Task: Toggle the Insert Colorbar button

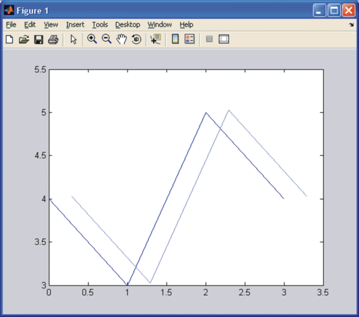Action: point(175,39)
